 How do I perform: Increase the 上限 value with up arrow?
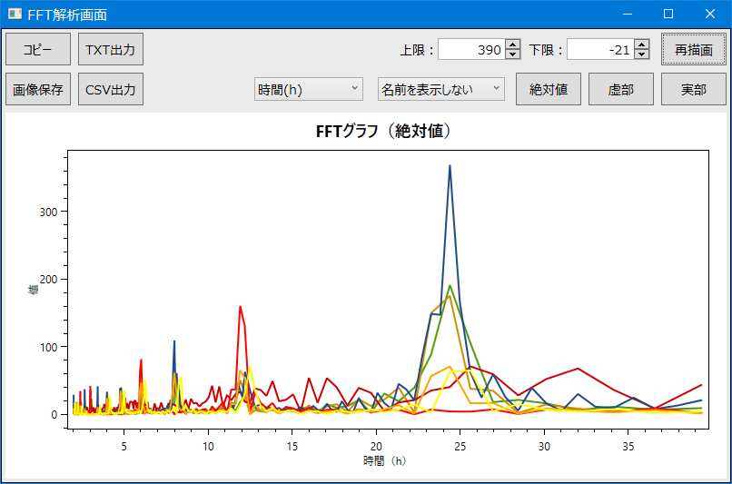click(x=512, y=44)
